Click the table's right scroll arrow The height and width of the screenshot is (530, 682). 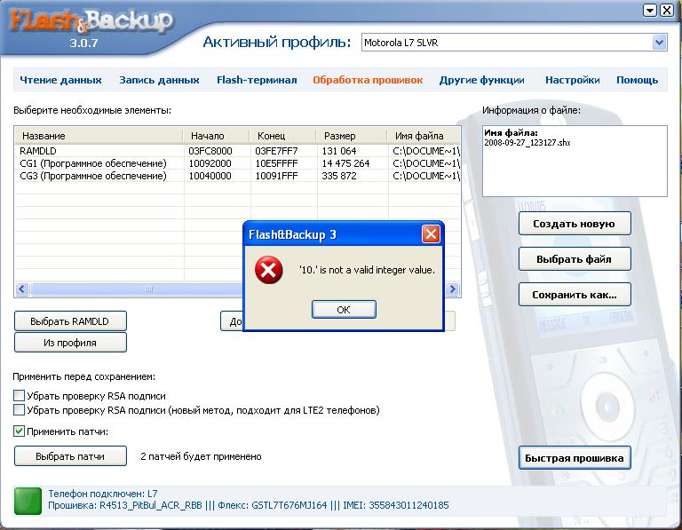(452, 289)
